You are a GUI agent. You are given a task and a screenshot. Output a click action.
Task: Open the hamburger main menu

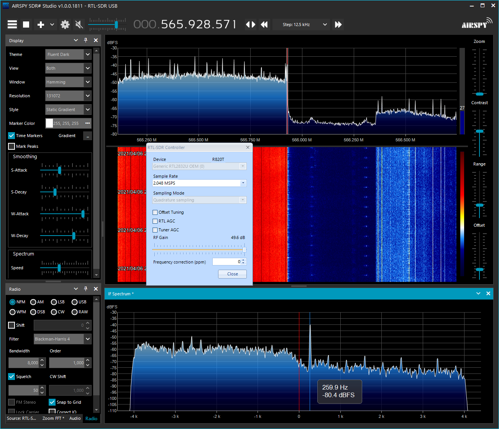[12, 25]
